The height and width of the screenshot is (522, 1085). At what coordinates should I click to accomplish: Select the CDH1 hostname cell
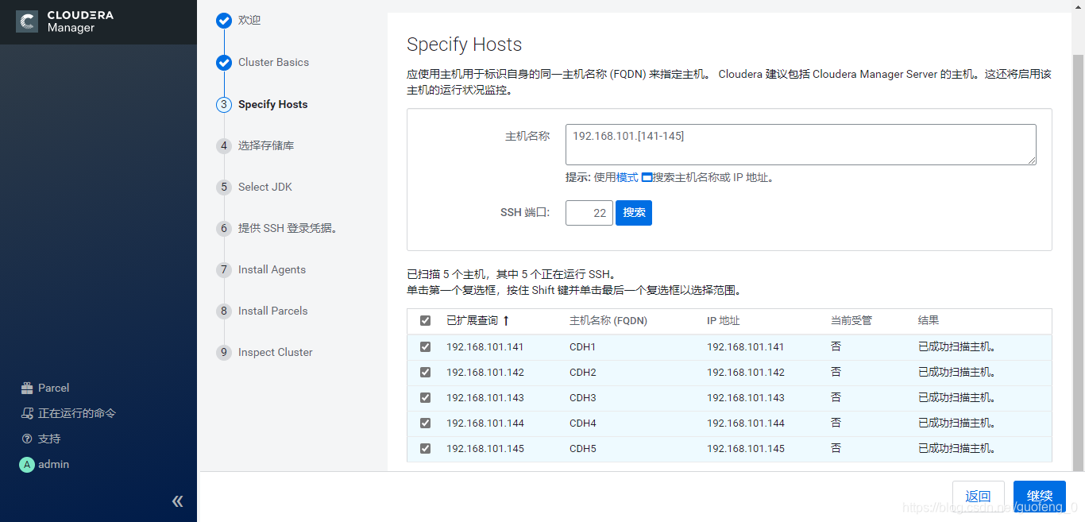582,346
